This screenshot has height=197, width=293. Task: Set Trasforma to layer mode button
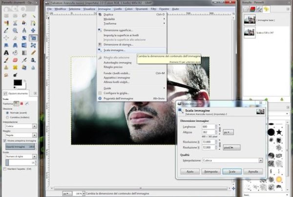click(x=16, y=103)
